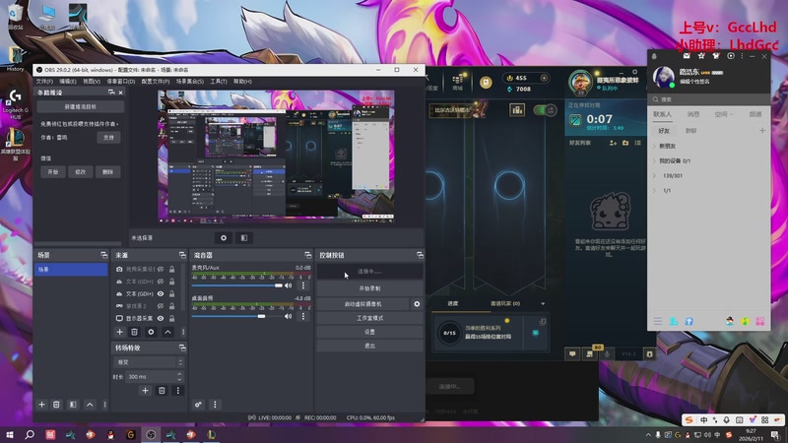Remove transition with trash icon in 转场特效 panel
The width and height of the screenshot is (788, 443).
click(162, 390)
